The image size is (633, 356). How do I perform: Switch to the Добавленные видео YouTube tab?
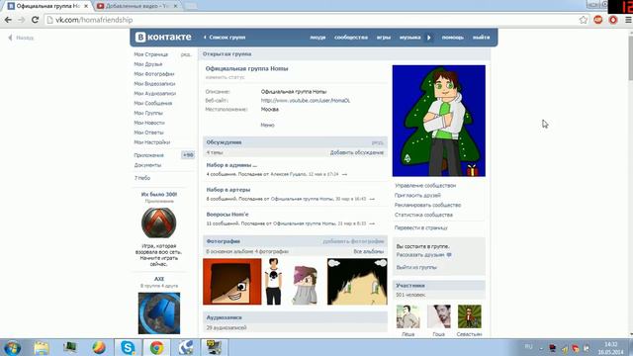pyautogui.click(x=136, y=6)
